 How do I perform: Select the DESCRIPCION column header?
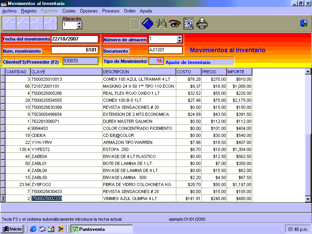click(138, 72)
